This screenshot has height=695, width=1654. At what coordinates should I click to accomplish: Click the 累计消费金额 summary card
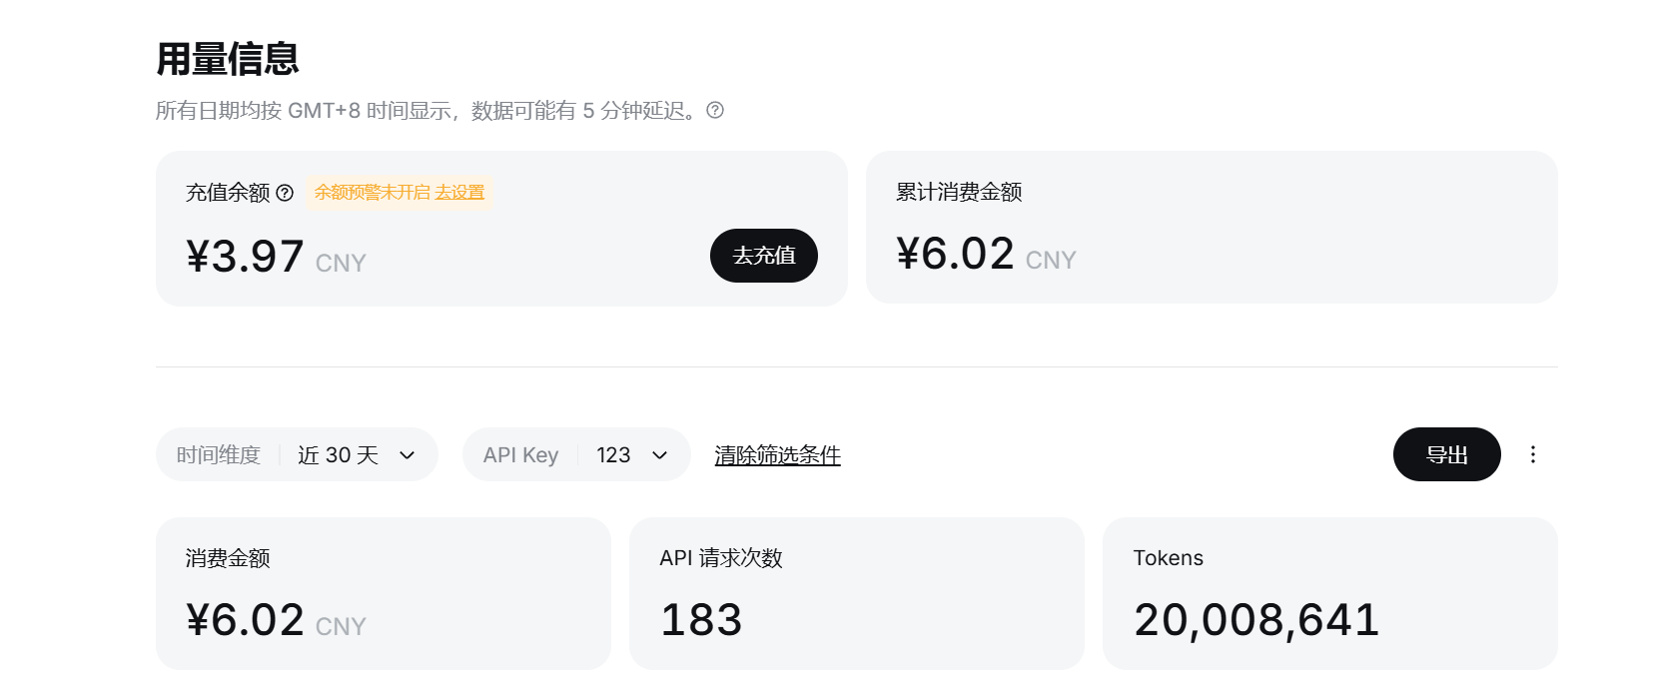(1212, 228)
